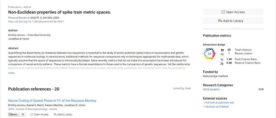Open Neural Coding of Spatial Phase reference
This screenshot has height=118, width=276.
tap(52, 101)
